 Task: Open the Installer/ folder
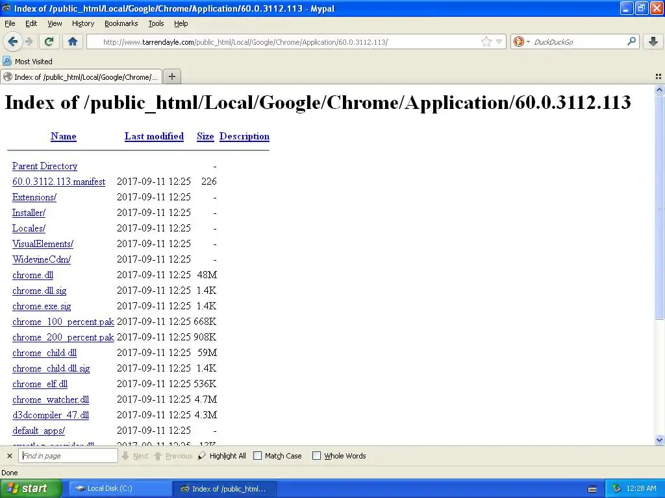pyautogui.click(x=29, y=213)
